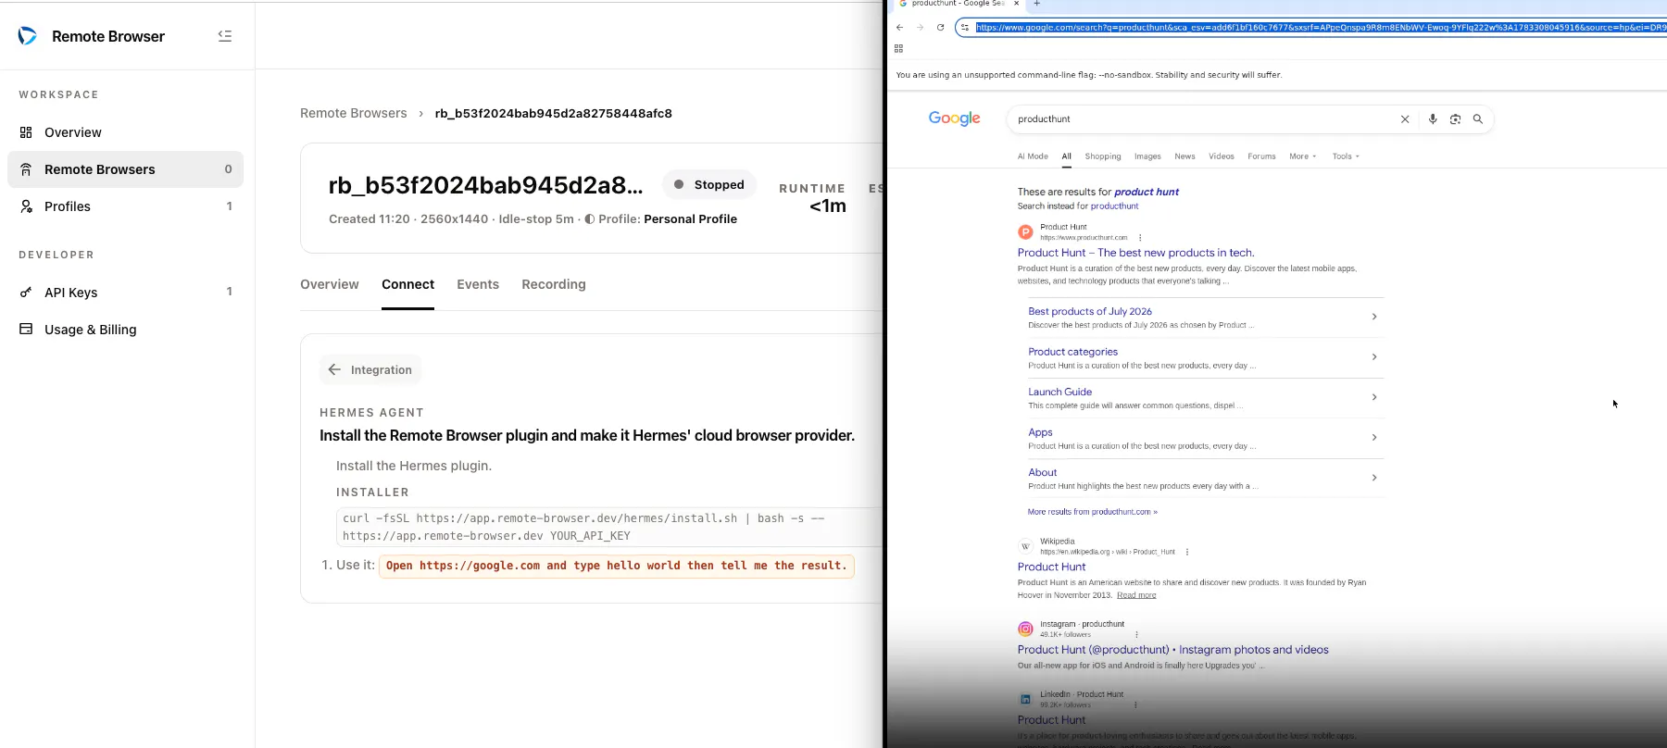Click the Chrome address bar URL
Viewport: 1667px width, 748px height.
(x=1321, y=27)
